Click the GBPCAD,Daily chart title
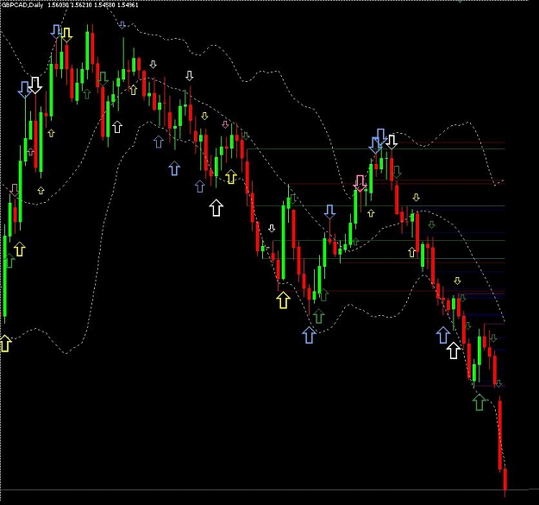The width and height of the screenshot is (539, 505). 22,5
